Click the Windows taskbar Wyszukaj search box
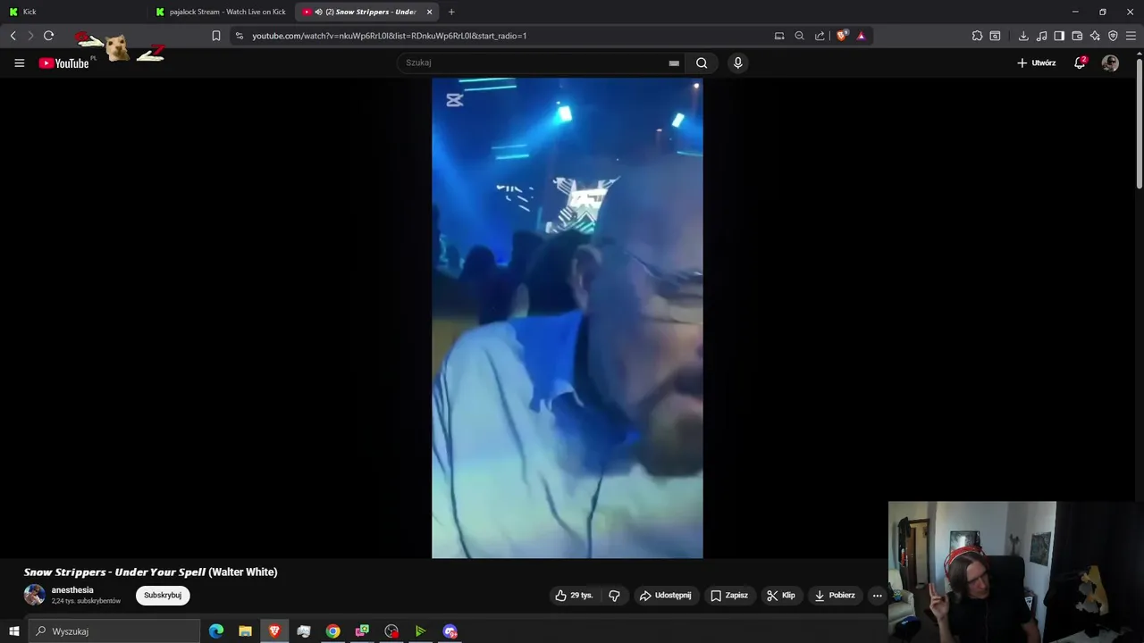The height and width of the screenshot is (643, 1144). (114, 631)
